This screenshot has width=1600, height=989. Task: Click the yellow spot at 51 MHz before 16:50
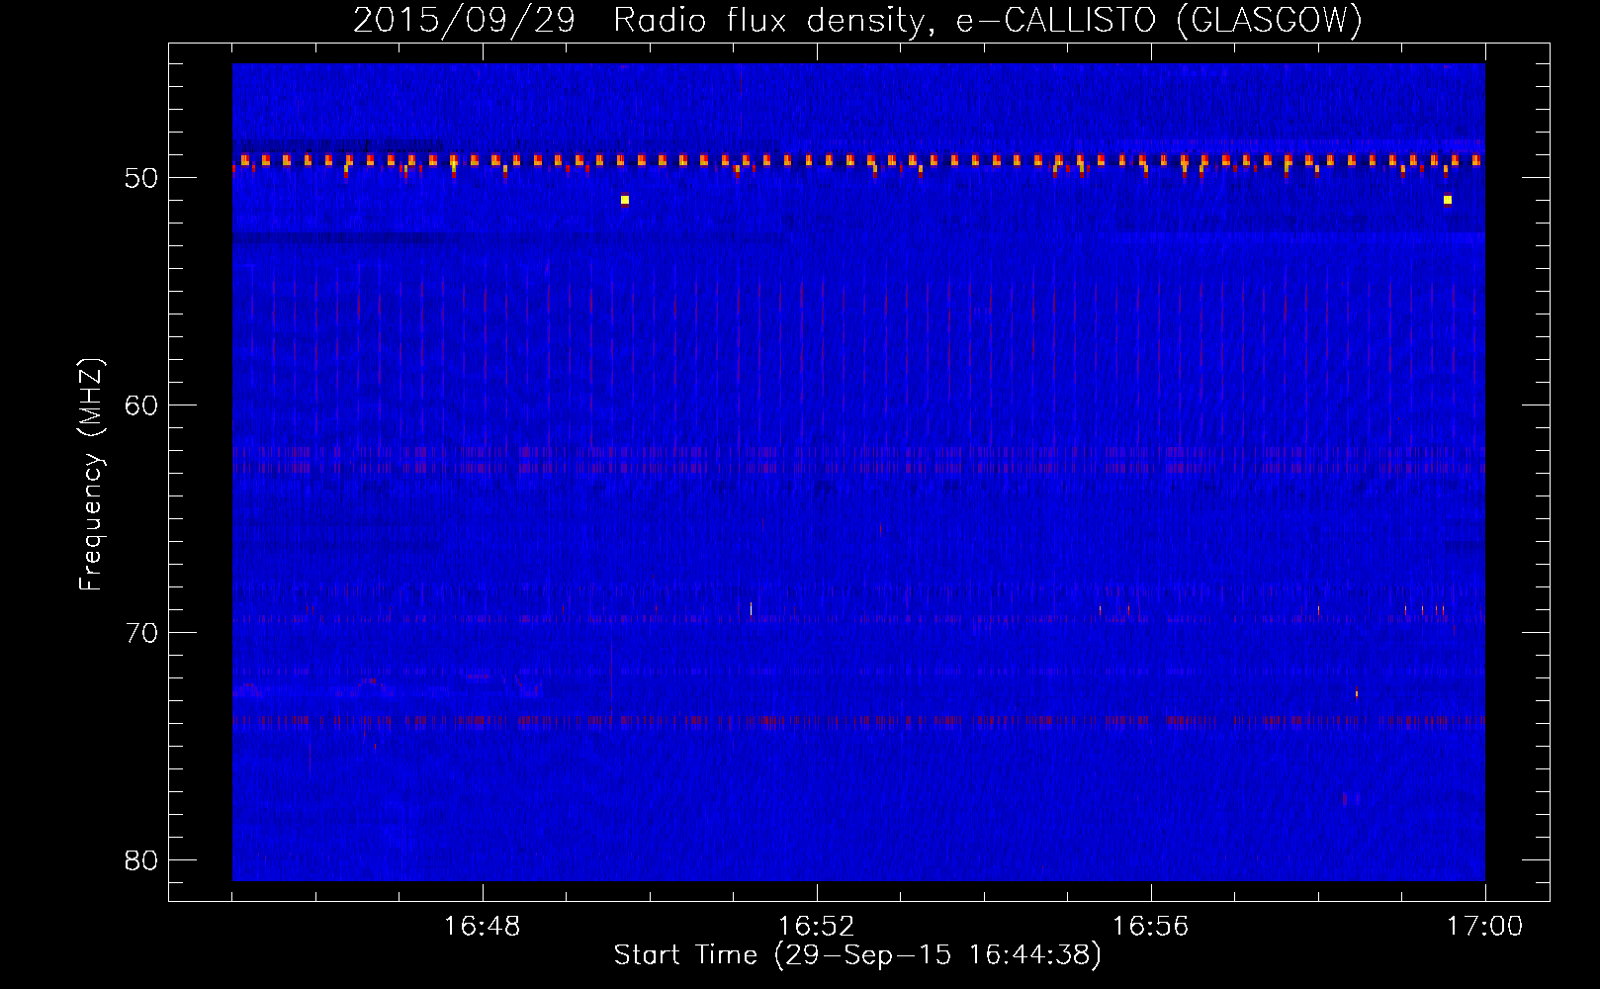click(624, 200)
